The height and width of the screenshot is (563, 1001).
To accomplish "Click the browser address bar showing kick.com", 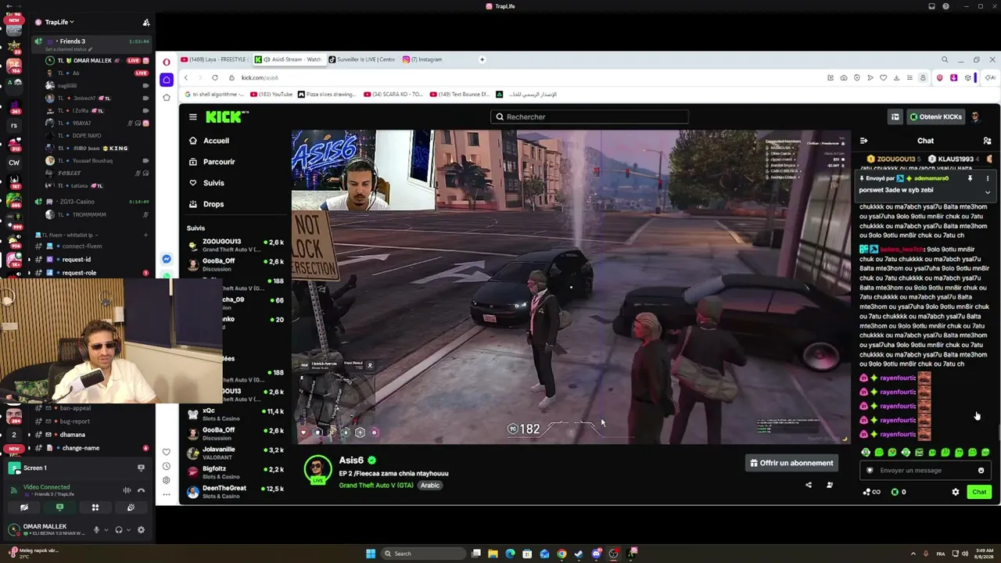I will click(524, 77).
